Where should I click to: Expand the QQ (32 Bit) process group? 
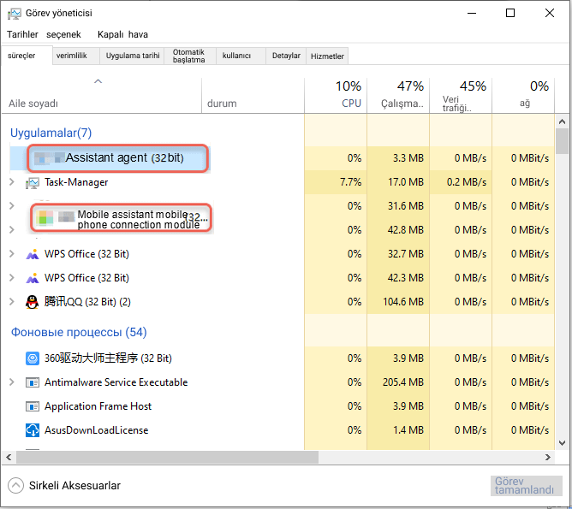pos(12,302)
